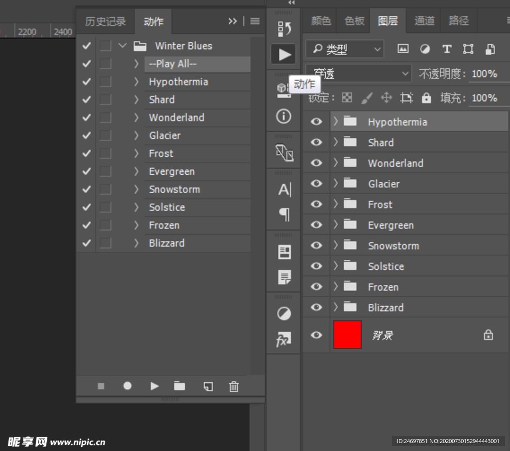Delete action using the trash icon
This screenshot has height=451, width=510.
pos(234,386)
